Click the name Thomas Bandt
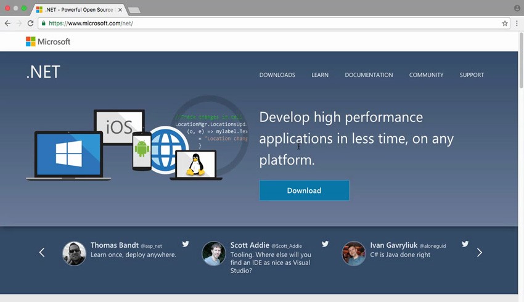Image resolution: width=524 pixels, height=302 pixels. [114, 245]
